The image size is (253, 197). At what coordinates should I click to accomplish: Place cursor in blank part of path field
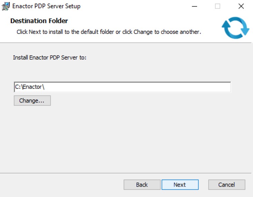(155, 87)
